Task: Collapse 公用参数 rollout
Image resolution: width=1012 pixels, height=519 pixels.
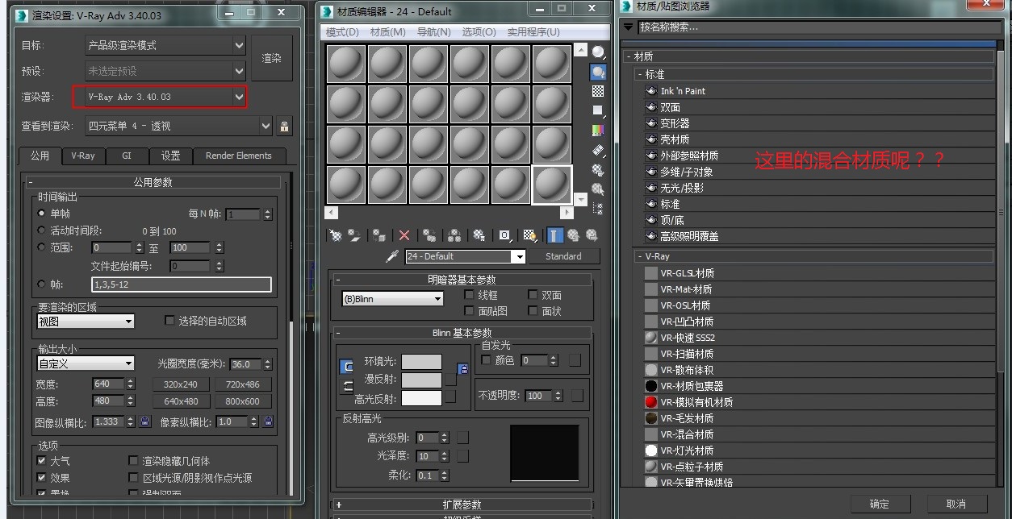Action: coord(153,182)
